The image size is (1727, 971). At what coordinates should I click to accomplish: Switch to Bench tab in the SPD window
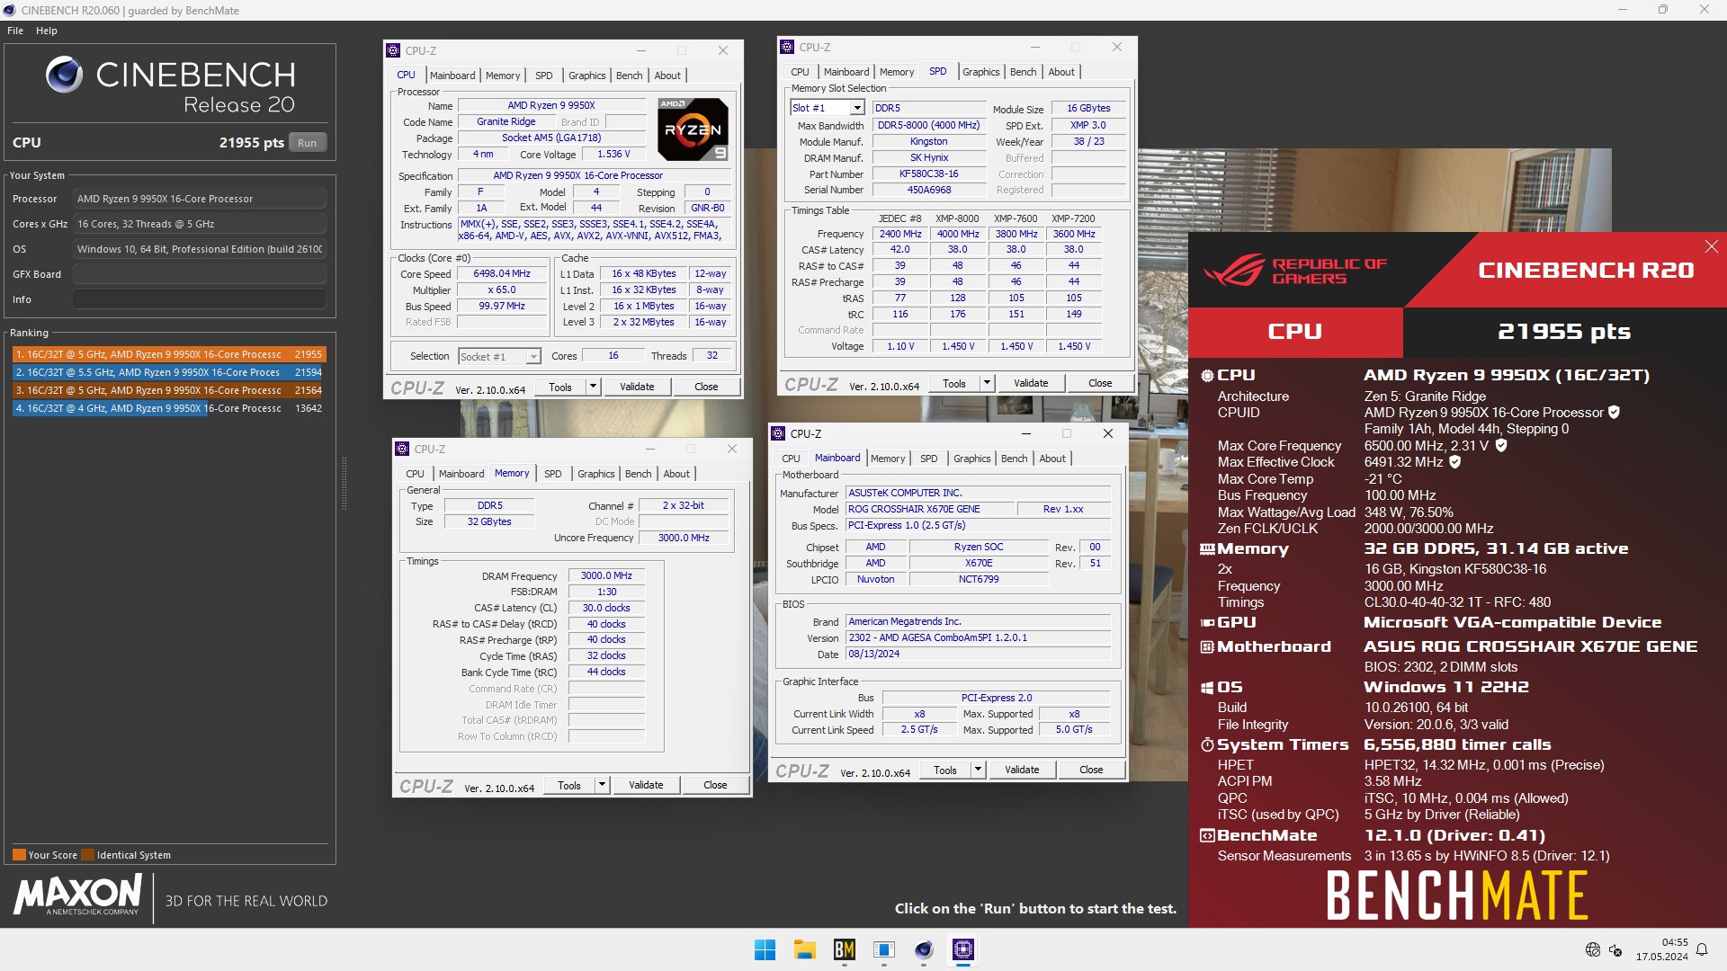[x=1023, y=72]
